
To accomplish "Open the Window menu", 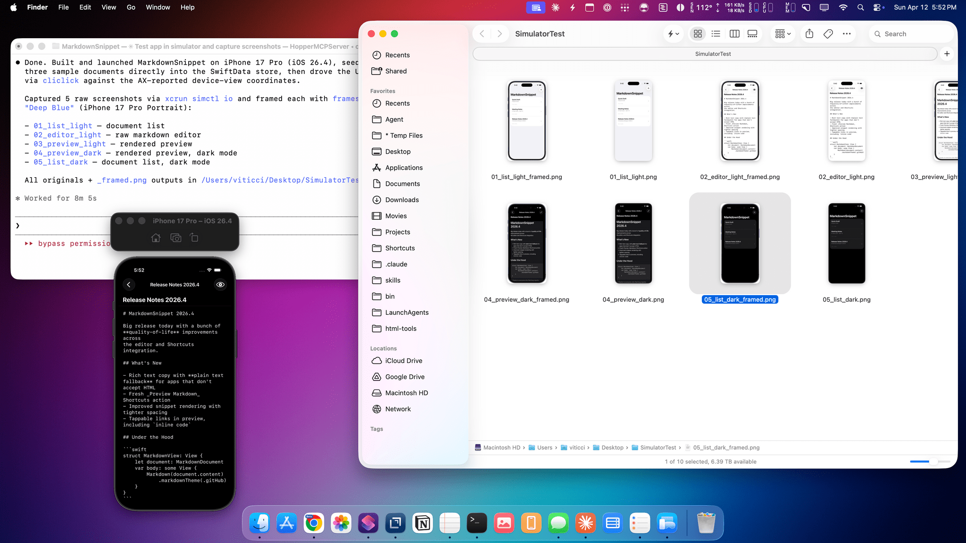I will coord(158,7).
